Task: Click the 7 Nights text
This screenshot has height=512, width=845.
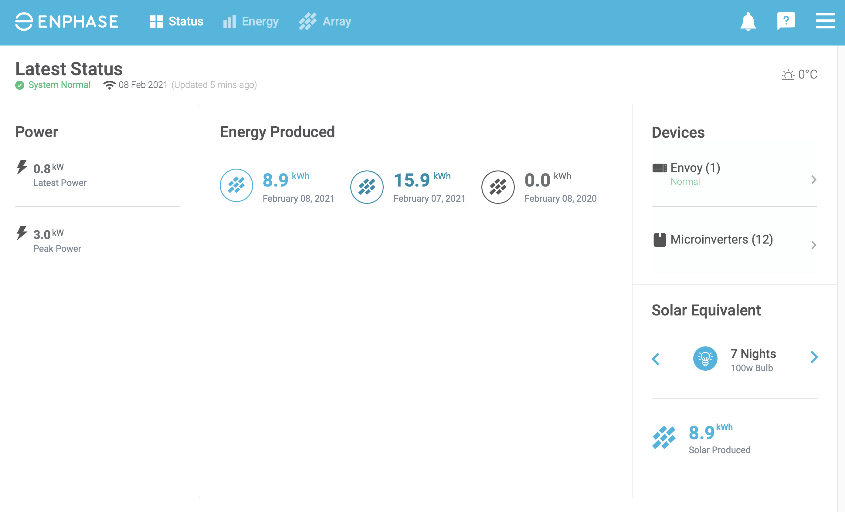Action: point(753,353)
